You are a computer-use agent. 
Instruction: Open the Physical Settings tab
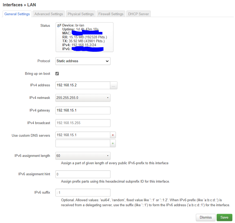click(81, 14)
